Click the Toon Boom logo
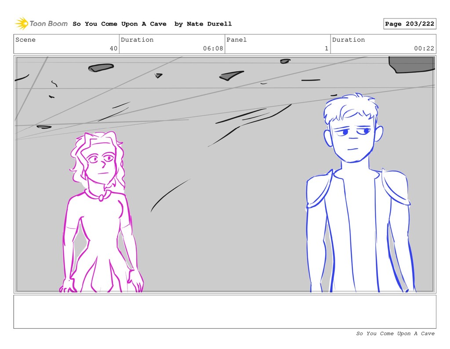450x349 pixels. coord(41,24)
